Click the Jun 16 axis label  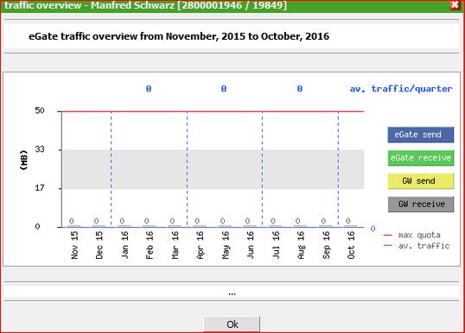(251, 245)
